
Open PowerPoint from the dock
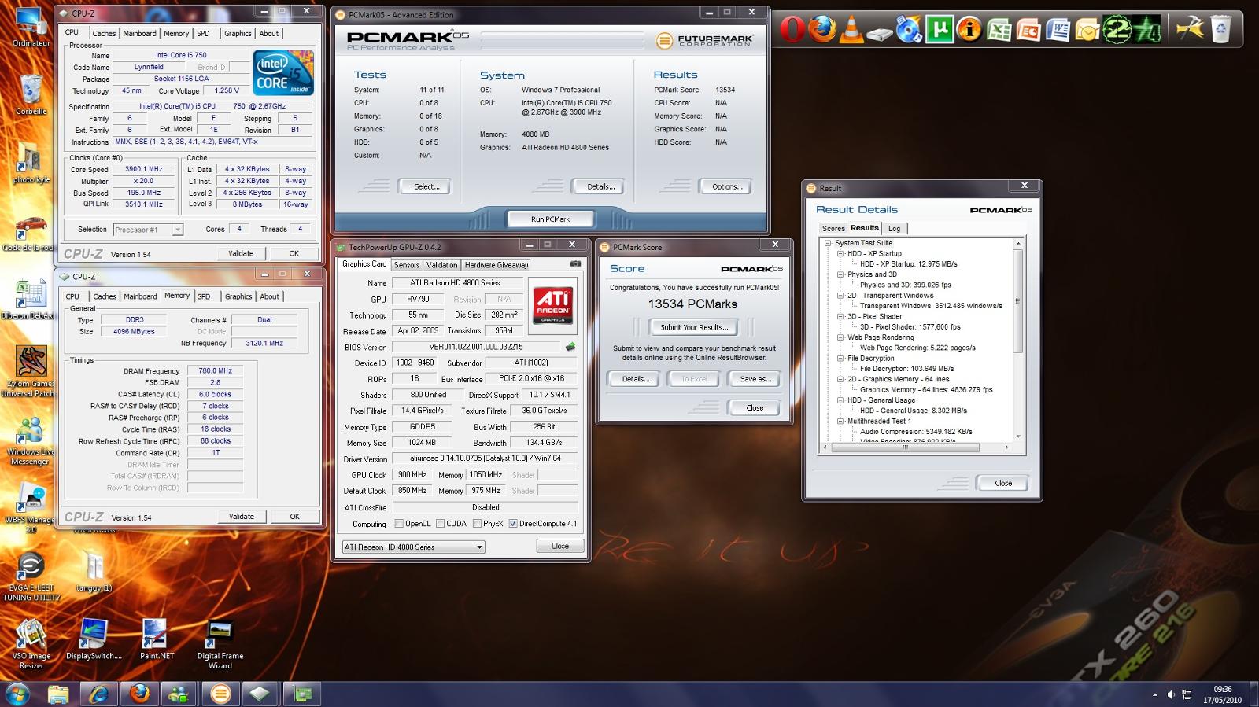click(x=1028, y=30)
